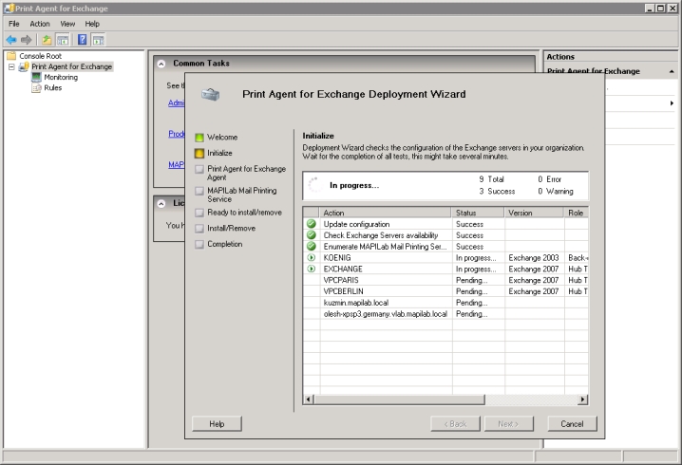Click green success icon for Update configuration
Image resolution: width=682 pixels, height=465 pixels.
click(x=311, y=224)
